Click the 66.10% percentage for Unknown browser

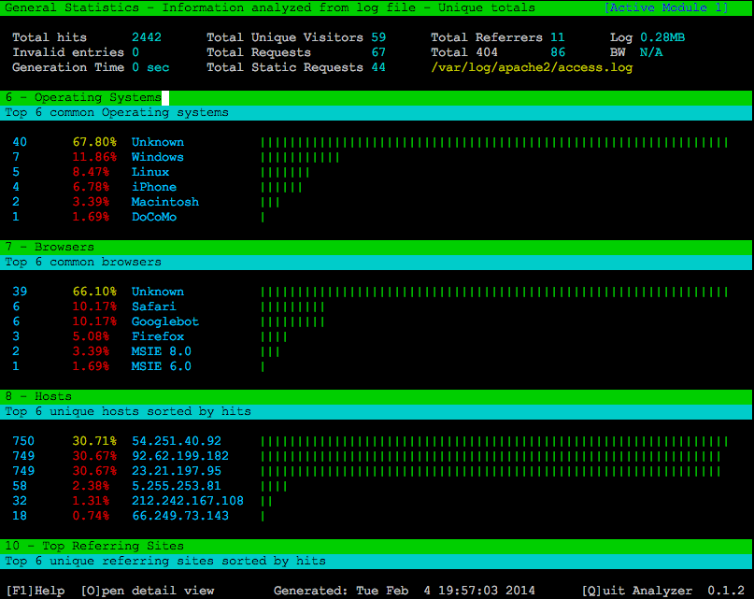tap(94, 292)
